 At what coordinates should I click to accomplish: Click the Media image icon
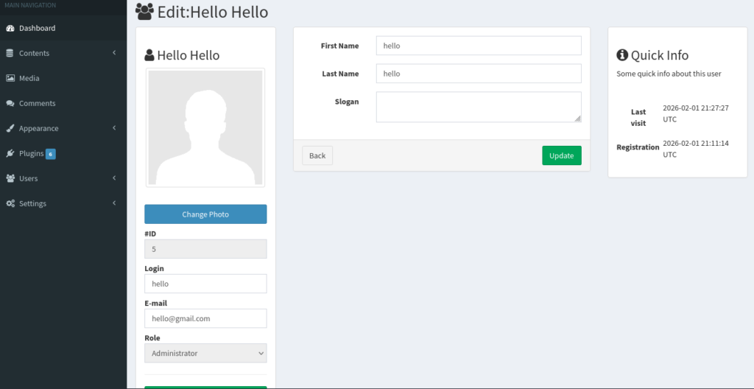tap(10, 78)
